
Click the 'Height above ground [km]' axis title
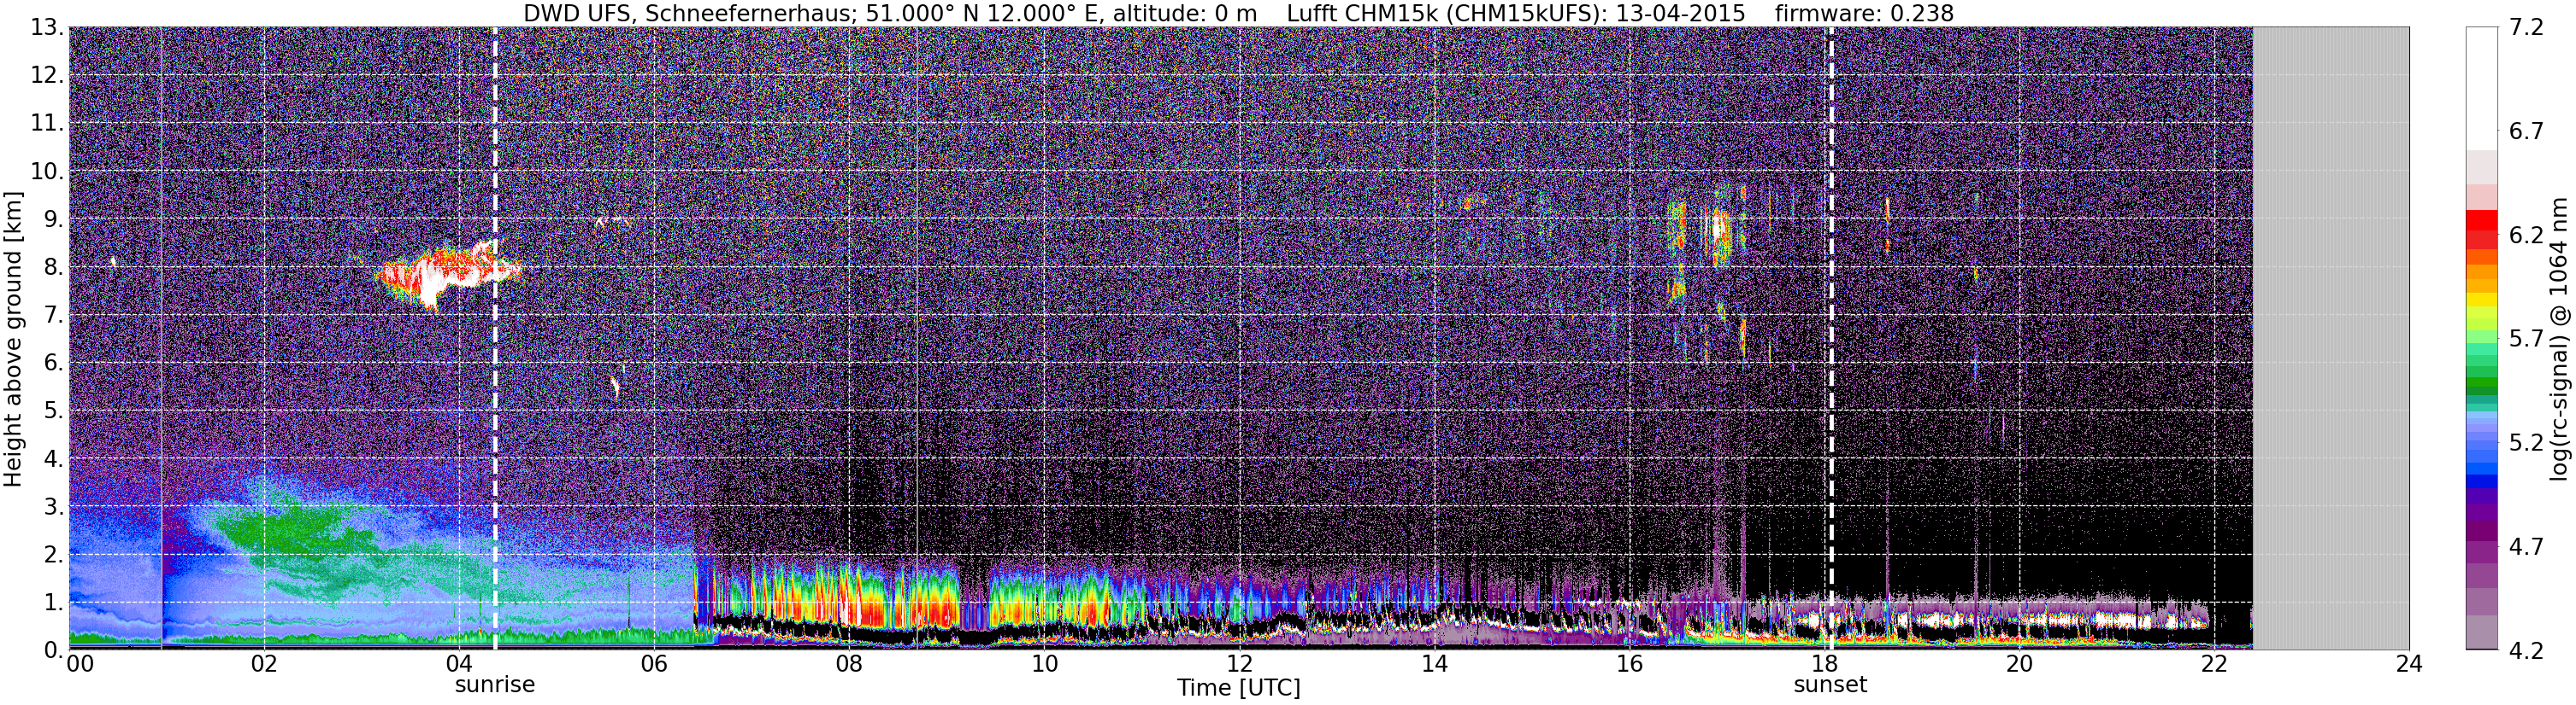[13, 339]
